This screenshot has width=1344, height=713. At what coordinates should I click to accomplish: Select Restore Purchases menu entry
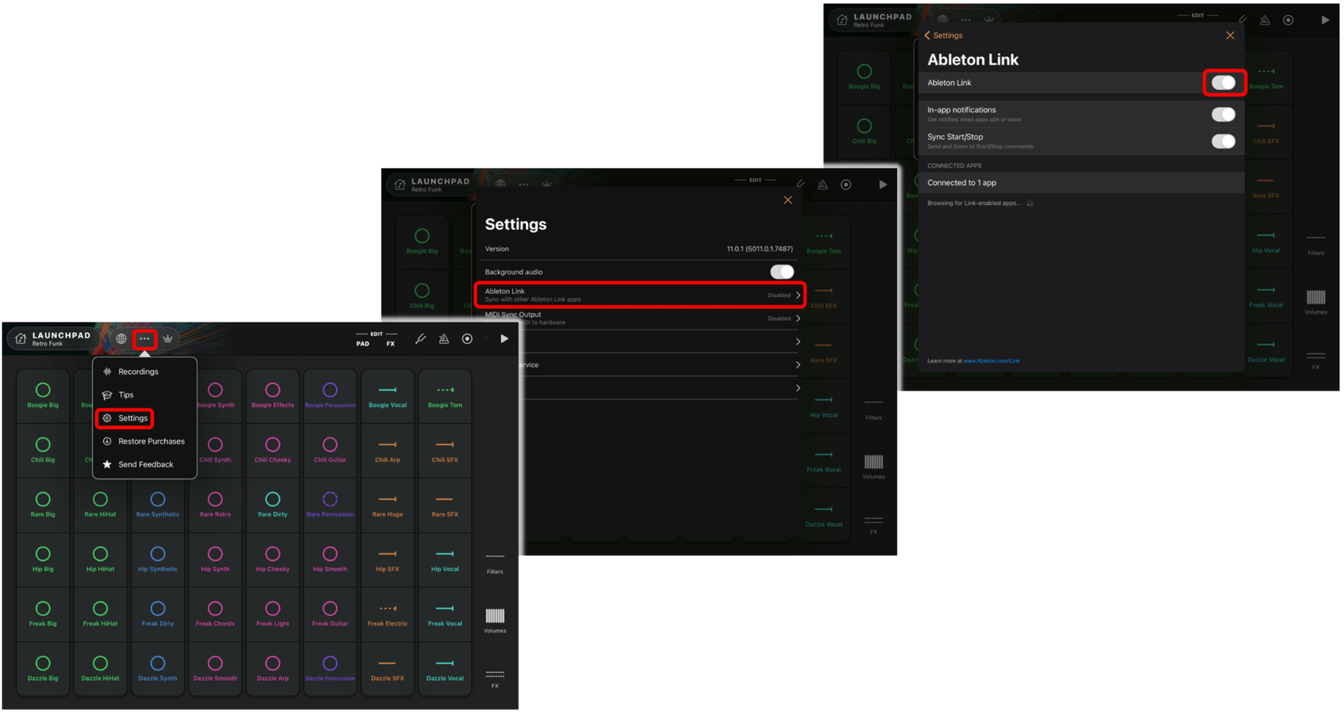[x=144, y=441]
